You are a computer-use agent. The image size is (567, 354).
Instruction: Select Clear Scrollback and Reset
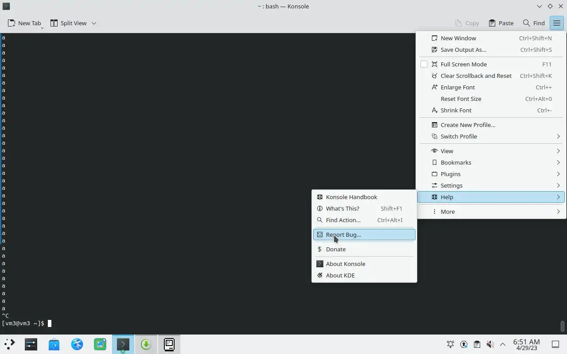[491, 76]
